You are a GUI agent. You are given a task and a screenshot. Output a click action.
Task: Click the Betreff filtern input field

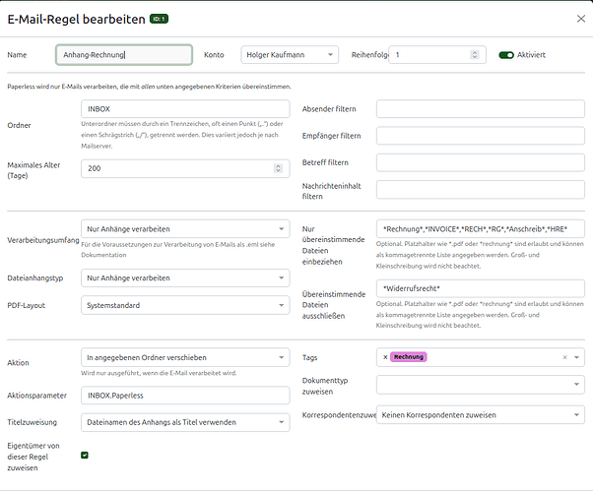[x=481, y=162]
